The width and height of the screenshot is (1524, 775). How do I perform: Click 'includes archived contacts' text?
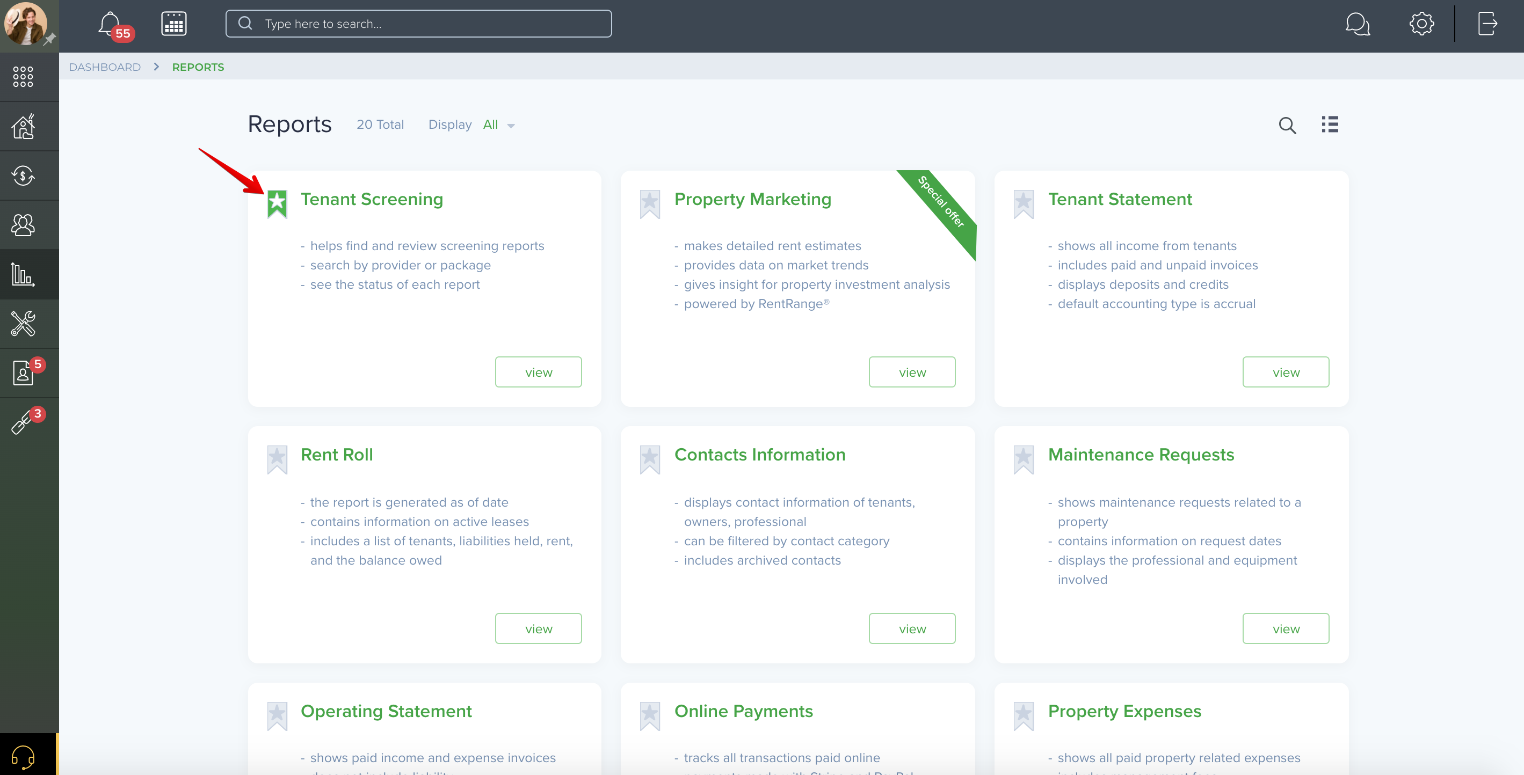tap(762, 560)
